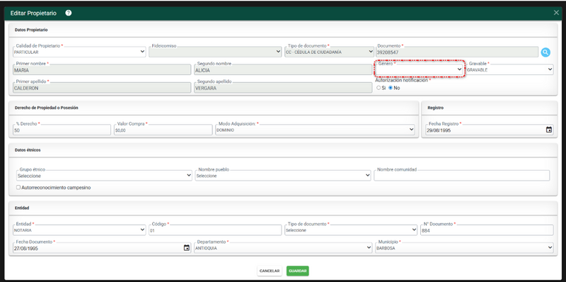Click the Segundo apellido field
This screenshot has height=282, width=566.
tap(283, 87)
